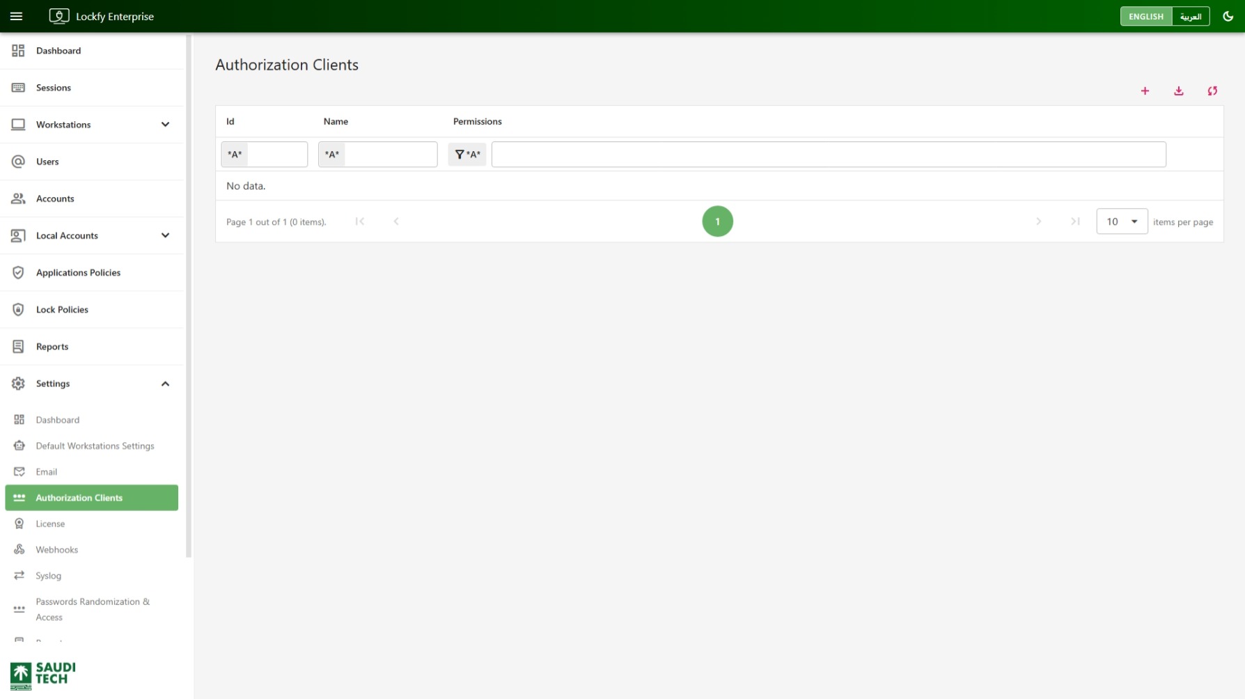Screen dimensions: 1245x699
Task: Toggle dark mode moon icon
Action: 1228,16
